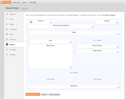Open the View blog link
Viewport: 126px width, 100px height.
[x=33, y=2]
